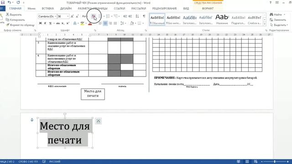Open the ДИЗАЙН ribbon tab
The height and width of the screenshot is (164, 292).
click(x=66, y=8)
